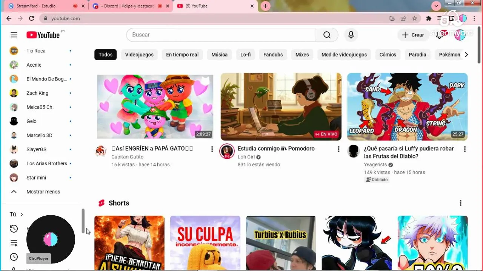This screenshot has width=483, height=271.
Task: Select the Parodia filter chip
Action: [x=417, y=55]
